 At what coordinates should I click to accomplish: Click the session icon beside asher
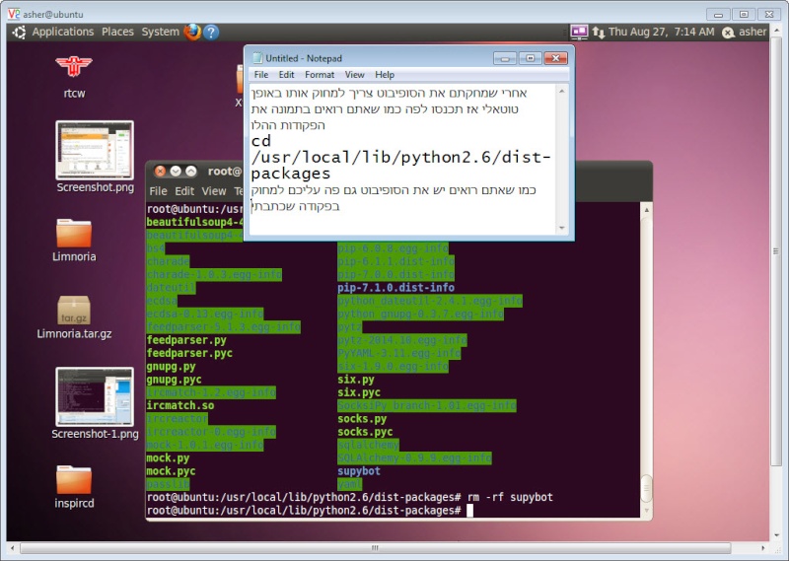tap(728, 33)
